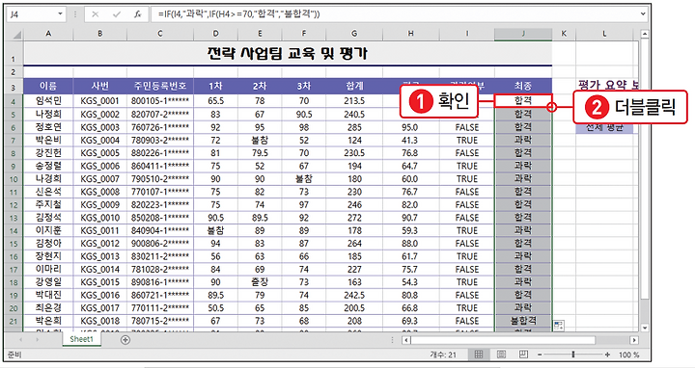Viewport: 695px width, 368px height.
Task: Switch to Page Layout view icon
Action: pyautogui.click(x=501, y=355)
